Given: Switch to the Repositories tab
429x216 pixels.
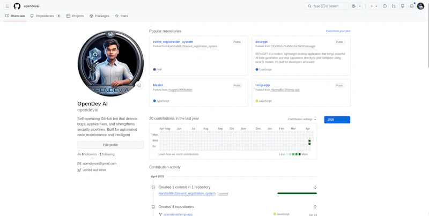Looking at the screenshot, I should pos(46,16).
